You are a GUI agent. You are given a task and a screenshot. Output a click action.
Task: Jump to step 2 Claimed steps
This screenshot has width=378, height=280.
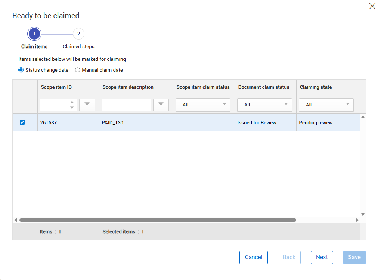78,34
